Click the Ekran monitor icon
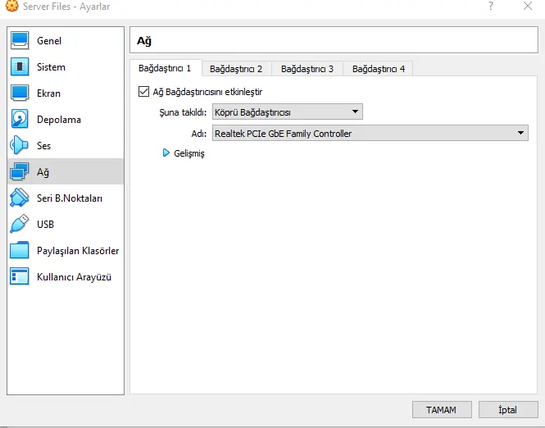This screenshot has width=545, height=428. point(20,93)
